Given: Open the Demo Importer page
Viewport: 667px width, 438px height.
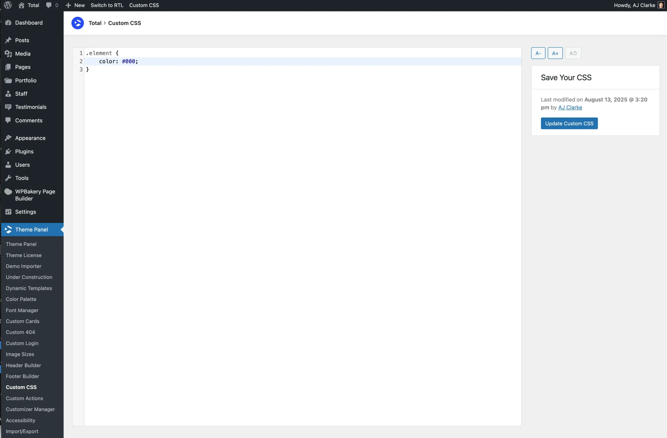Looking at the screenshot, I should [x=23, y=266].
